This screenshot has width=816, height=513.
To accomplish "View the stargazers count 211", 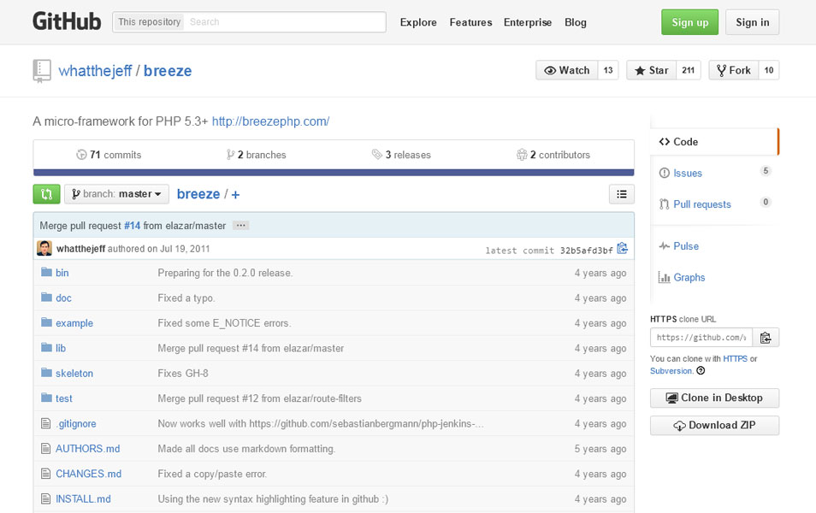I will [x=688, y=70].
